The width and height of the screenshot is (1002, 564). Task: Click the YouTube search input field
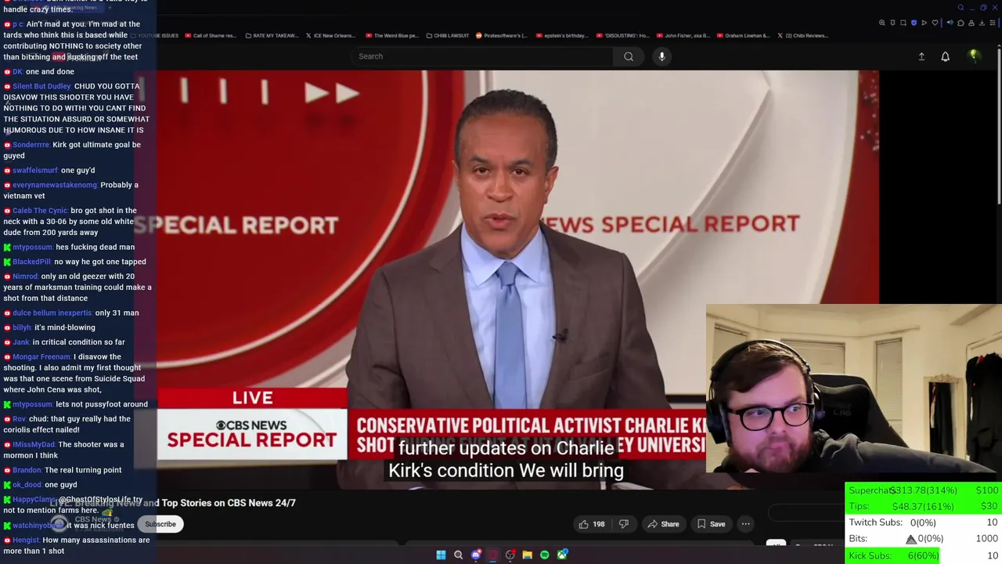tap(481, 56)
